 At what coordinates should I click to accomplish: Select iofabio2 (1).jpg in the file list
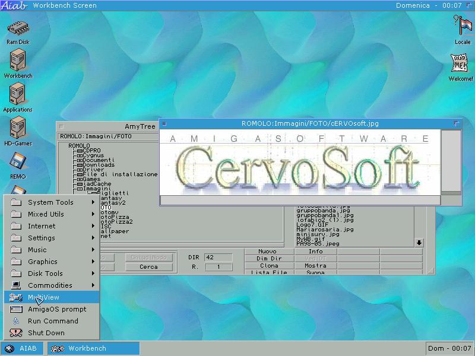tap(325, 220)
